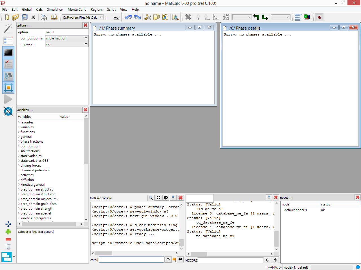The width and height of the screenshot is (361, 270).
Task: Click the magic wand wizard icon
Action: [x=8, y=28]
